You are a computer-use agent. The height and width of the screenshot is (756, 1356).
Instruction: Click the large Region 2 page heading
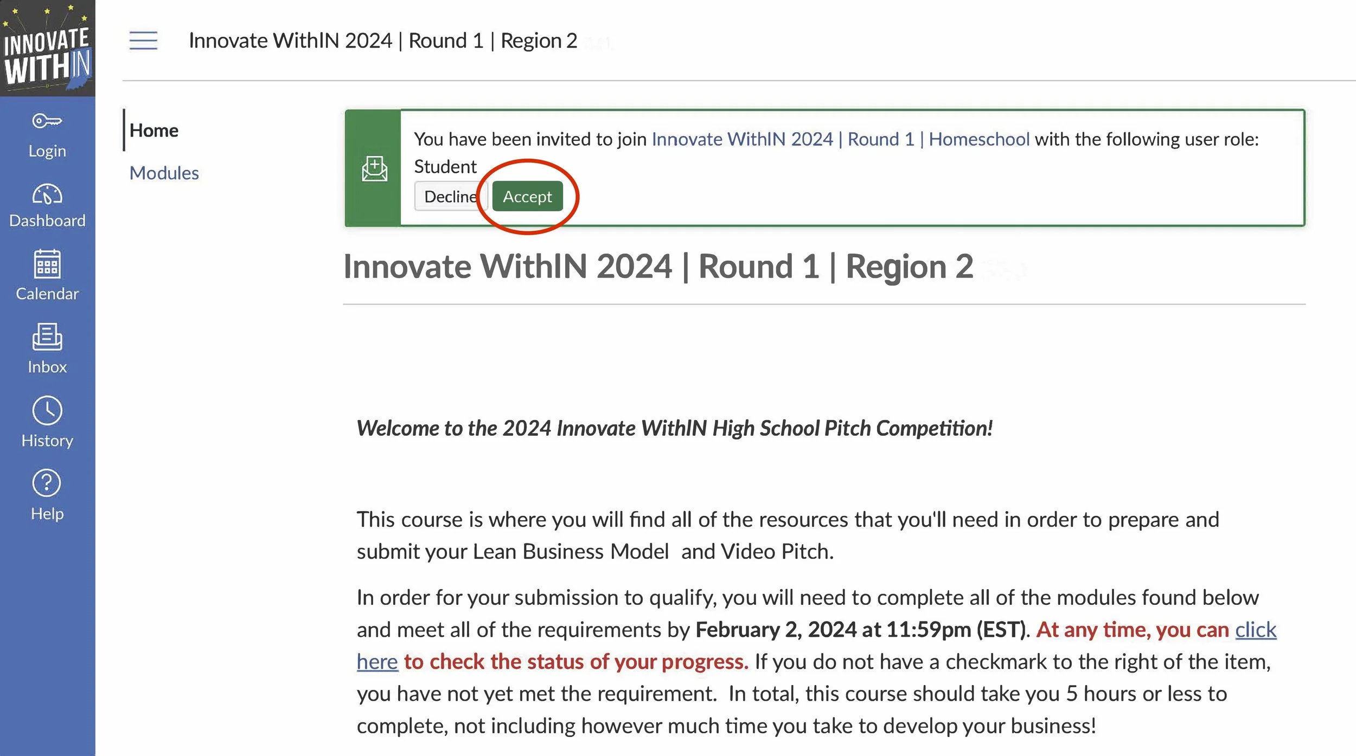[x=658, y=267]
